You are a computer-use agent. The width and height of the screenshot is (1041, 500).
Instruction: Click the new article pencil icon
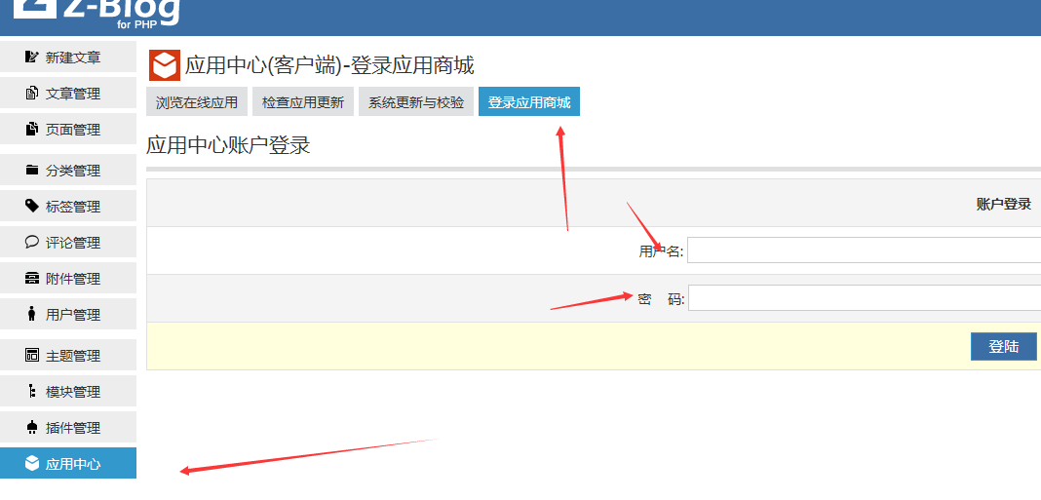coord(32,58)
